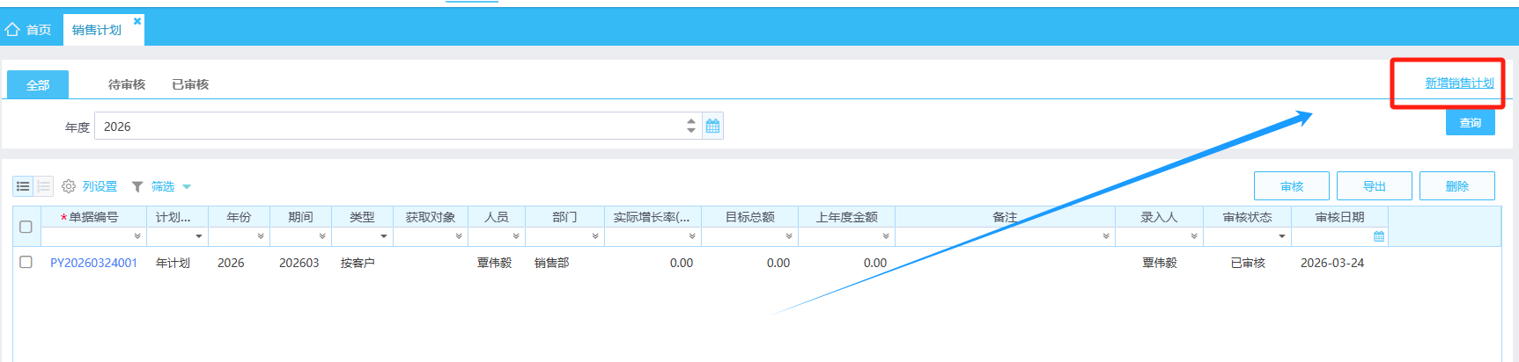The height and width of the screenshot is (362, 1519).
Task: Open 列设置 gear icon
Action: (69, 186)
